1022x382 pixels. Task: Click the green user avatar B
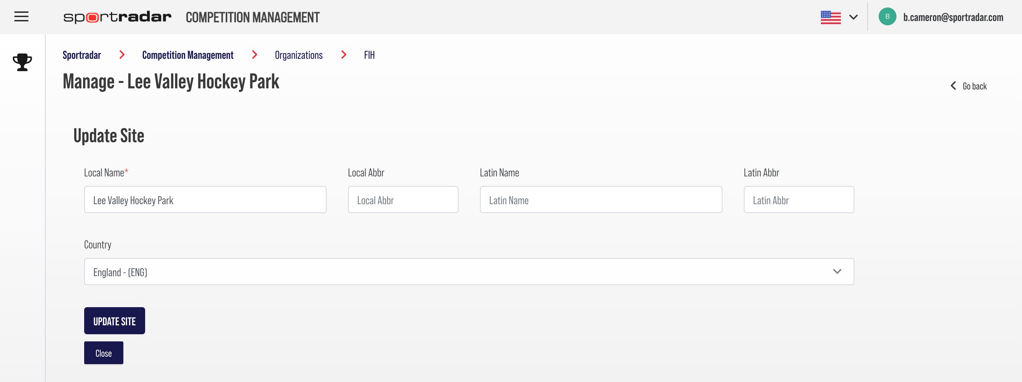tap(888, 17)
